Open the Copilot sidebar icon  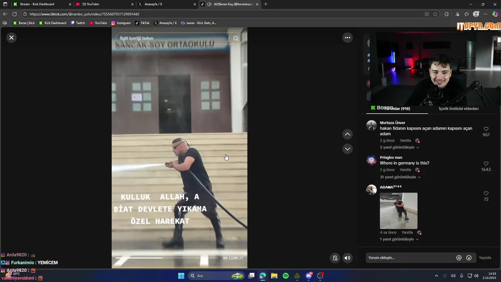click(x=495, y=14)
